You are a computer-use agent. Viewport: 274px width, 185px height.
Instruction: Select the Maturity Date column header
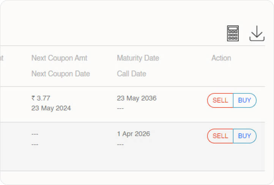pos(138,58)
